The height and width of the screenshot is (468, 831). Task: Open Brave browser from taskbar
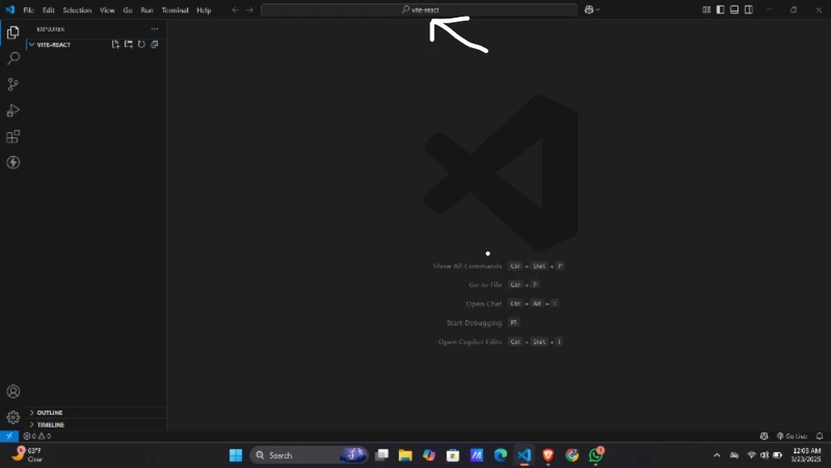coord(548,455)
